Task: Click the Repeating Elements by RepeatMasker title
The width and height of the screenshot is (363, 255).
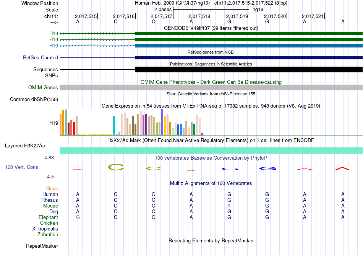Action: point(211,240)
